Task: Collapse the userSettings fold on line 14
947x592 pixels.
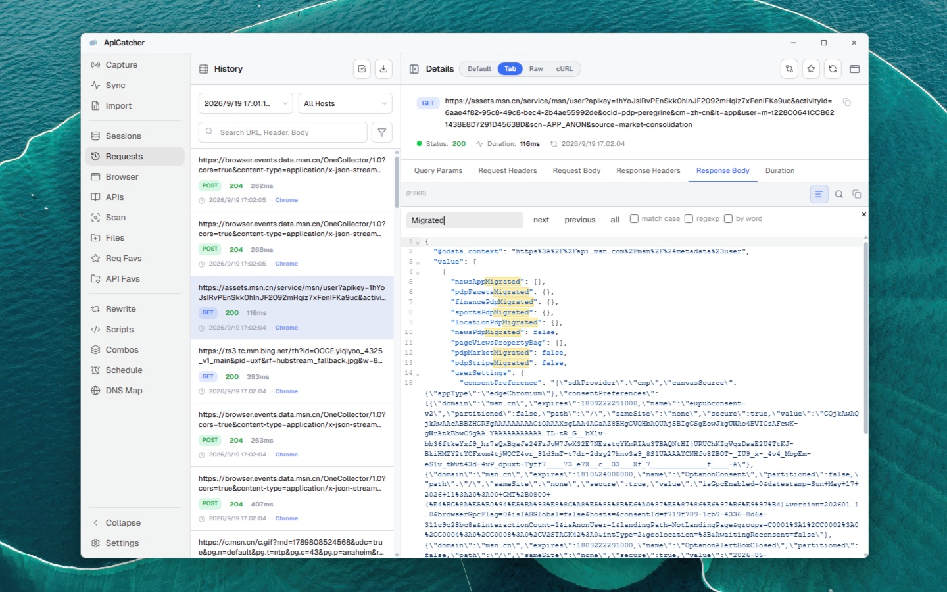Action: [x=418, y=374]
